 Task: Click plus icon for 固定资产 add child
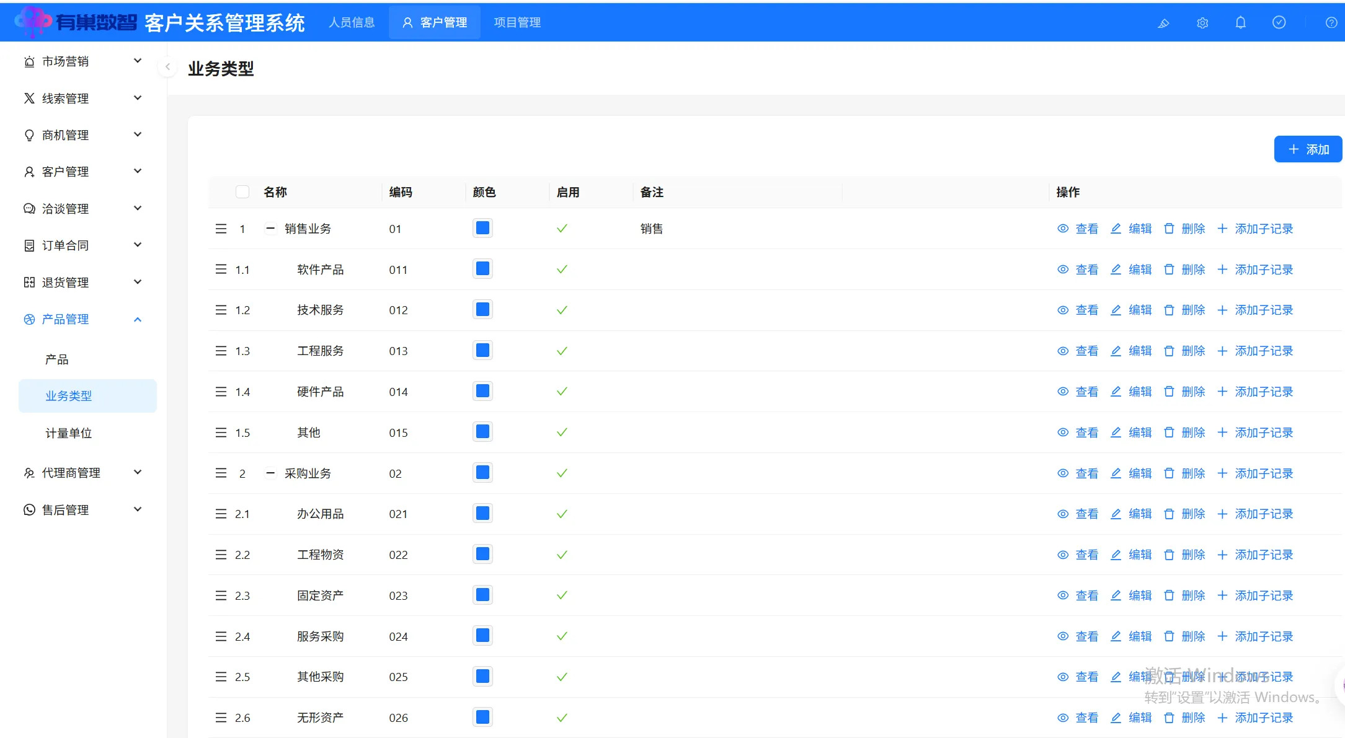point(1222,595)
